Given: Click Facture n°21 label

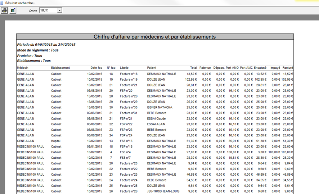Looking at the screenshot, I should tap(129, 85).
